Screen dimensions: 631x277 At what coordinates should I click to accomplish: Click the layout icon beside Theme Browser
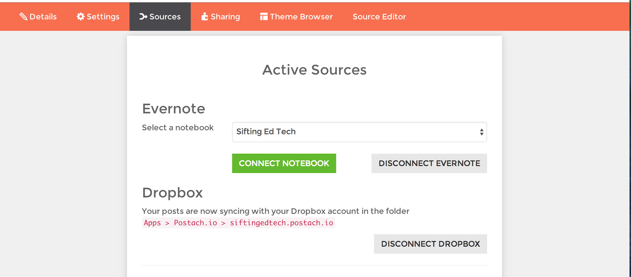coord(264,17)
